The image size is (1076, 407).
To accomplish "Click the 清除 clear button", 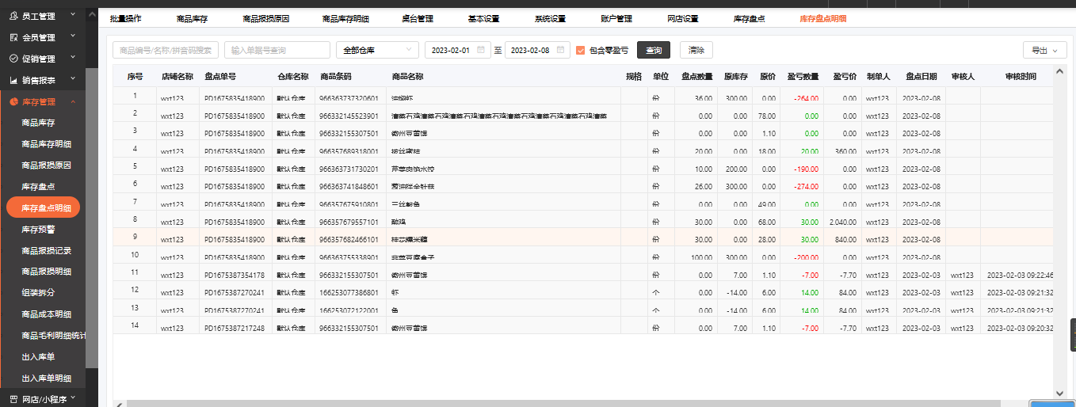I will 696,50.
